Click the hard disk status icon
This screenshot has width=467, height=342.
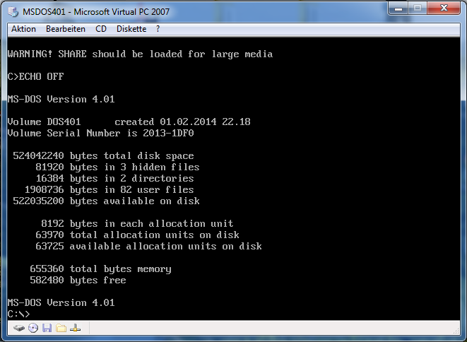pos(19,329)
